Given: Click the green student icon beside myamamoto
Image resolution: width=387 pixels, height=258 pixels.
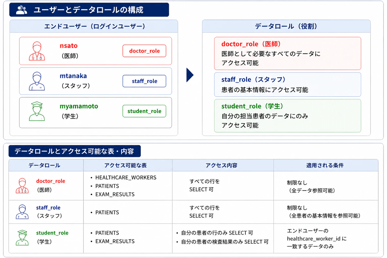Looking at the screenshot, I should (37, 111).
